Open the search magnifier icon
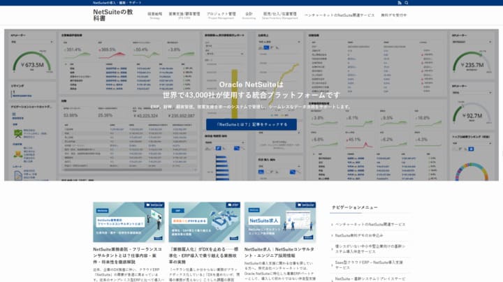 (407, 3)
